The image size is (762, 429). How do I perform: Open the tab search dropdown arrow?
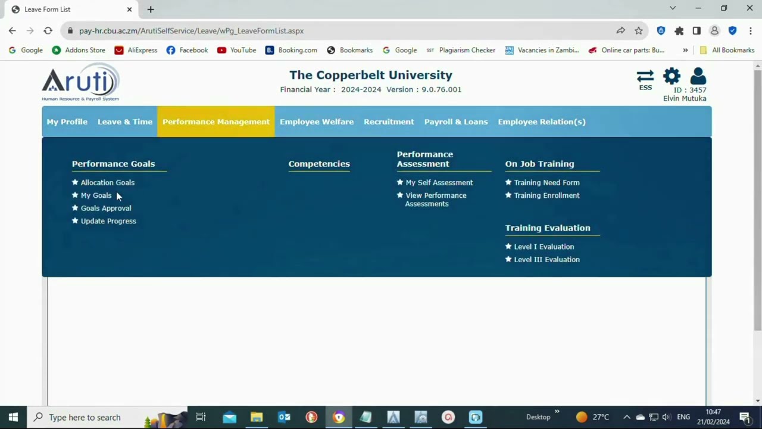673,8
